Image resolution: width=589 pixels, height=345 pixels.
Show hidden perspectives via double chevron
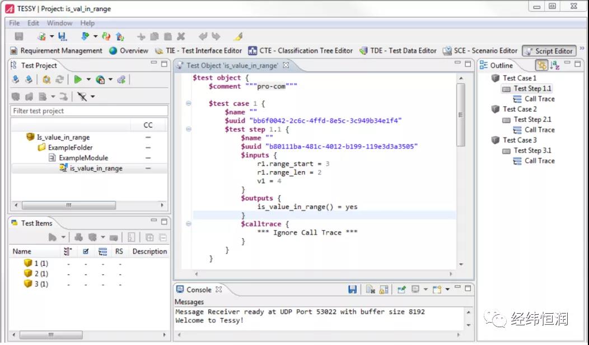click(x=582, y=49)
